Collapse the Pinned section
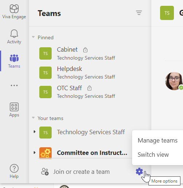This screenshot has width=183, height=188. 33,37
